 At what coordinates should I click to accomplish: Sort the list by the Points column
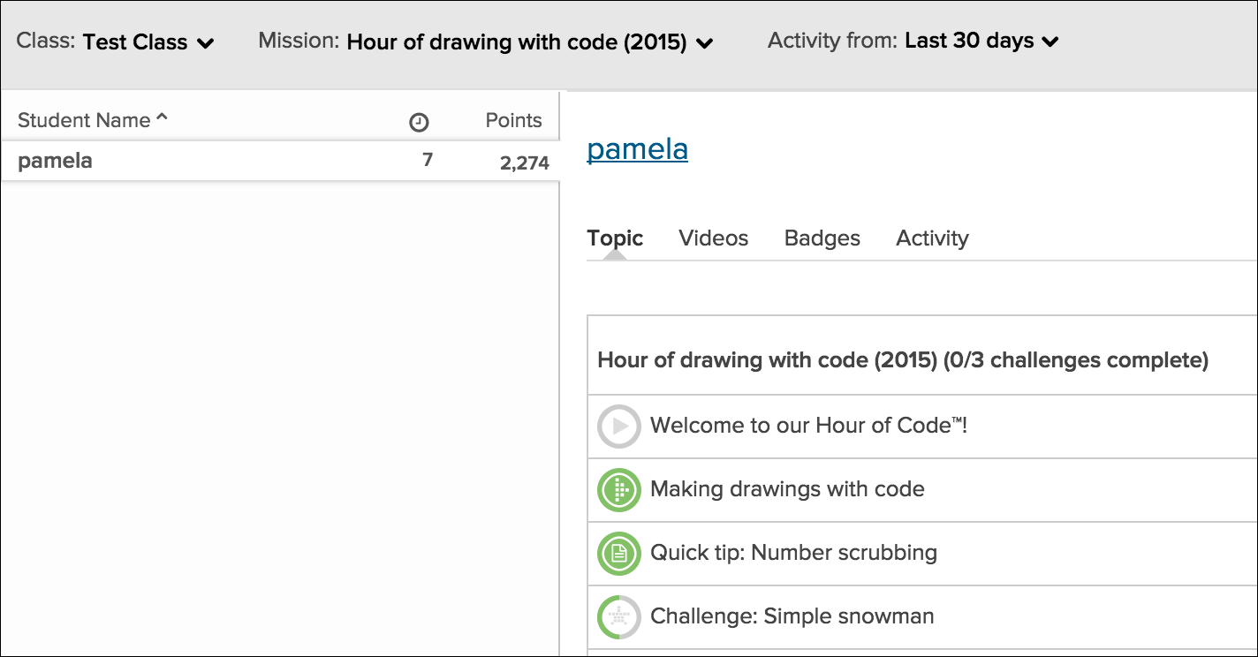(x=512, y=119)
